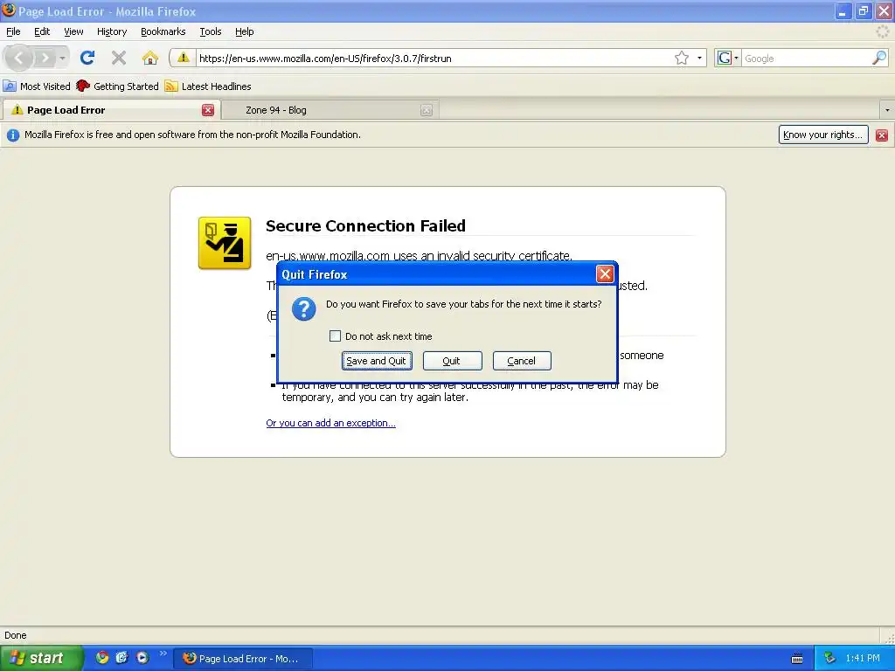Click the search magnifier icon
Image resolution: width=895 pixels, height=671 pixels.
pos(879,58)
